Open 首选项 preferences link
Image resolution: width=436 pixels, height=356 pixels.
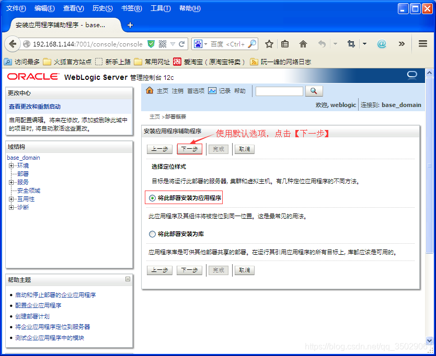click(196, 91)
